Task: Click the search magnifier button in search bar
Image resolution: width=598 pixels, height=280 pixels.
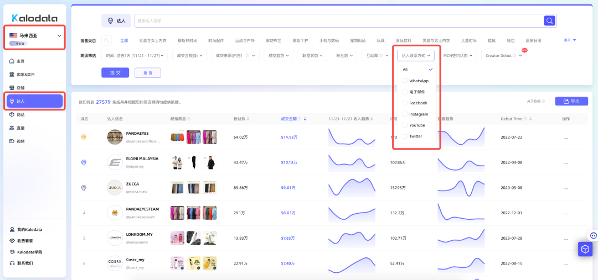Action: coord(549,20)
